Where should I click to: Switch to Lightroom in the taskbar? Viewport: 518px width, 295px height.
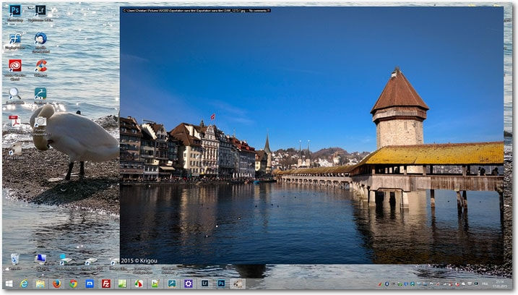click(205, 283)
